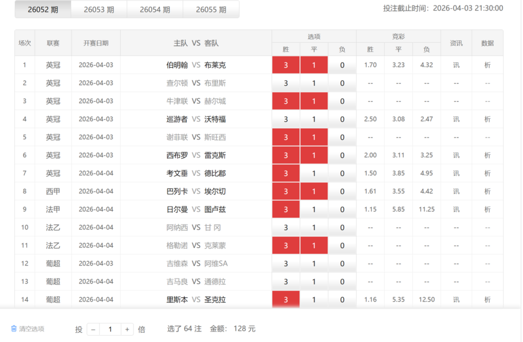The width and height of the screenshot is (523, 342).
Task: Select draw (1) for 考文垂 vs 德比郡
Action: (314, 173)
